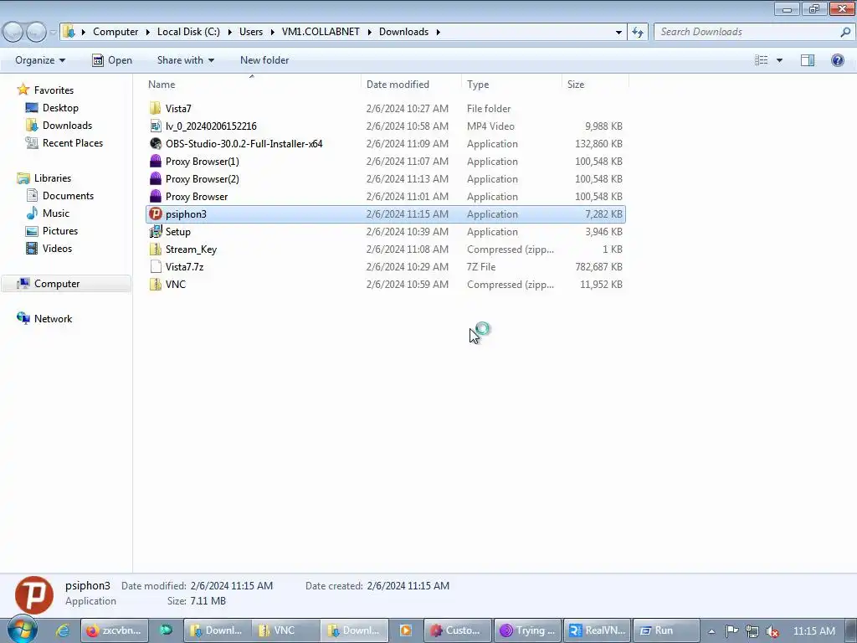Switch to the Custo... taskbar window
This screenshot has width=857, height=643.
coord(458,630)
